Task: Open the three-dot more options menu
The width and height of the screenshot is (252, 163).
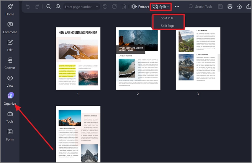Action: [x=177, y=6]
